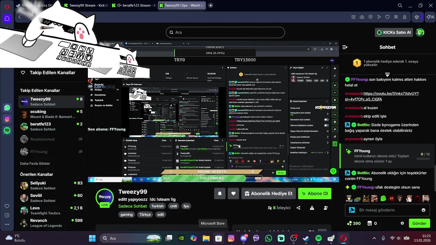Switch to beratfe123 Stream tab
This screenshot has height=245, width=436.
[x=134, y=5]
